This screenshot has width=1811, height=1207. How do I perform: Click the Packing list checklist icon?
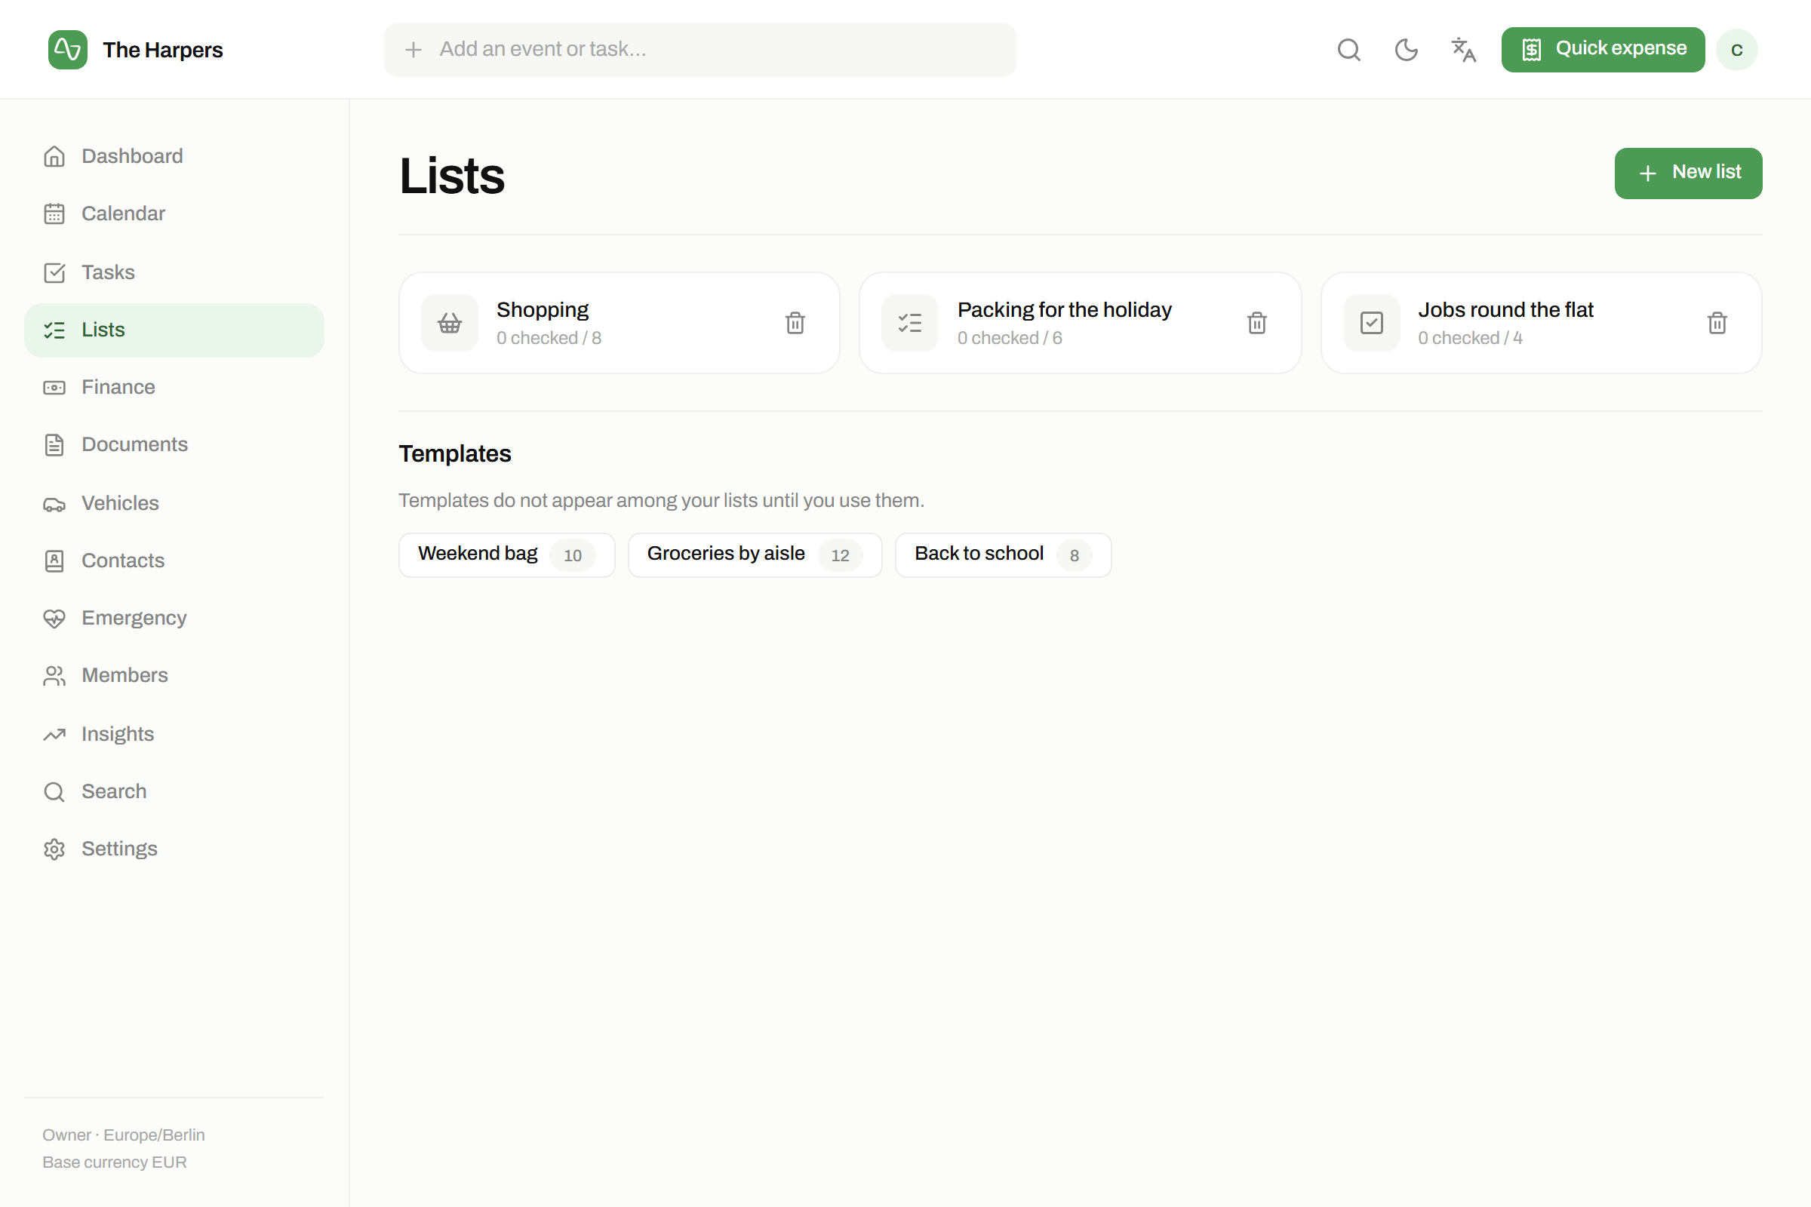pos(910,323)
